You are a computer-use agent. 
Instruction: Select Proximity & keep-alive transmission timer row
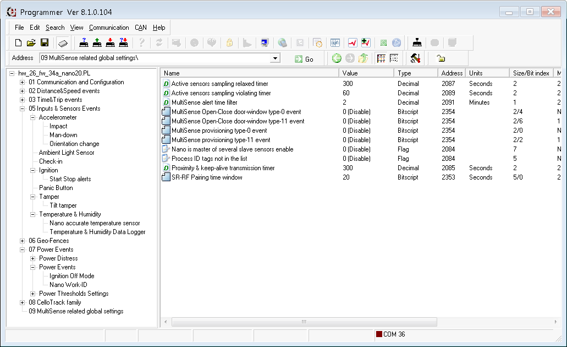click(x=360, y=167)
